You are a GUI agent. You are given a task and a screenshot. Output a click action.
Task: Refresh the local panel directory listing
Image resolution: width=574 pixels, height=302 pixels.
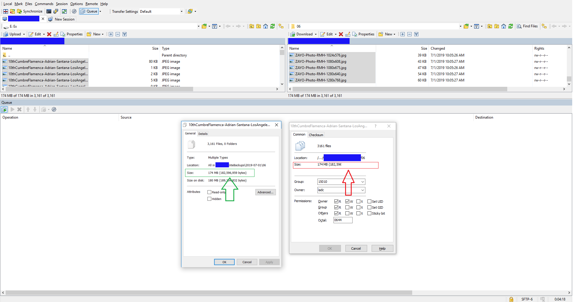pyautogui.click(x=272, y=26)
